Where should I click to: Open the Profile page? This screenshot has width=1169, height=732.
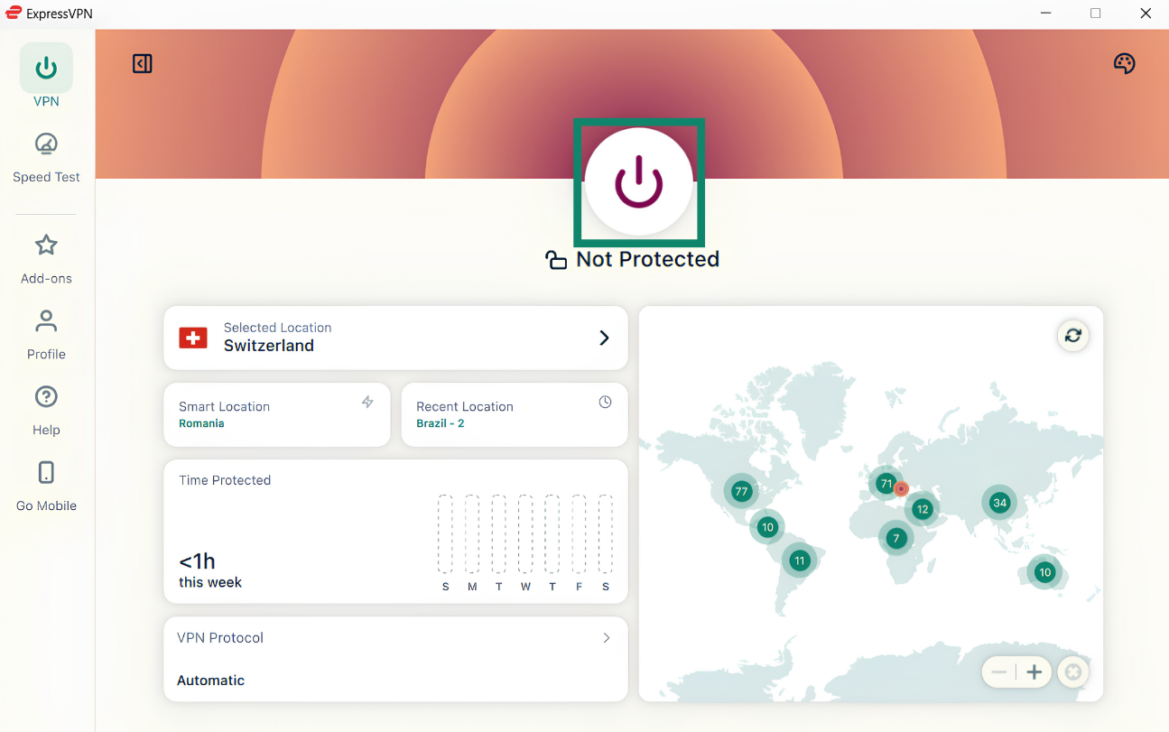pyautogui.click(x=46, y=335)
